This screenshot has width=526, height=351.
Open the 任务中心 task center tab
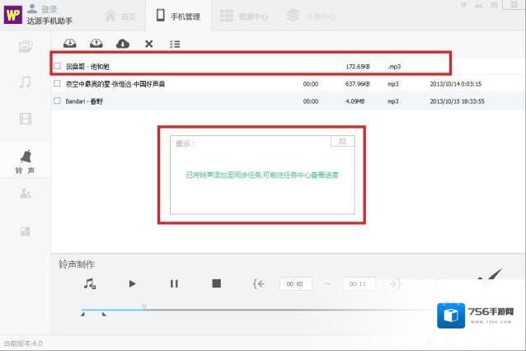click(x=310, y=16)
